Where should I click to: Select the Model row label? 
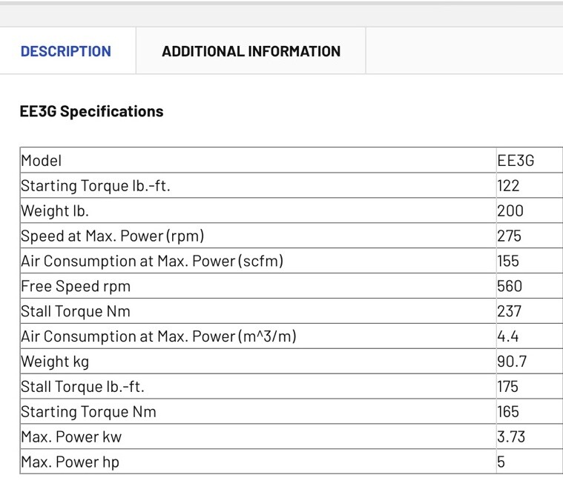pyautogui.click(x=42, y=160)
